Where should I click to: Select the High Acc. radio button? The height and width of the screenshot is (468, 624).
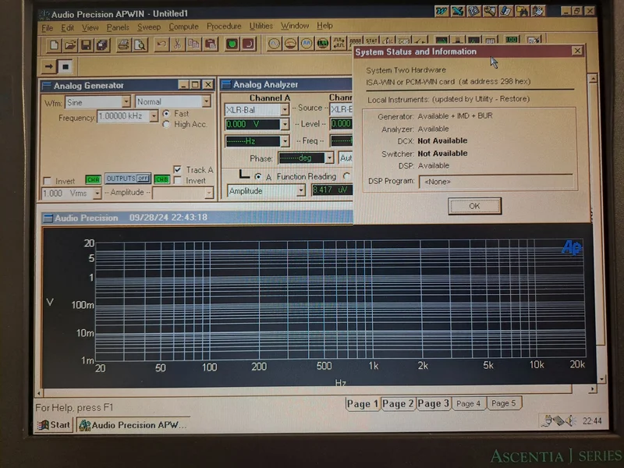coord(166,124)
